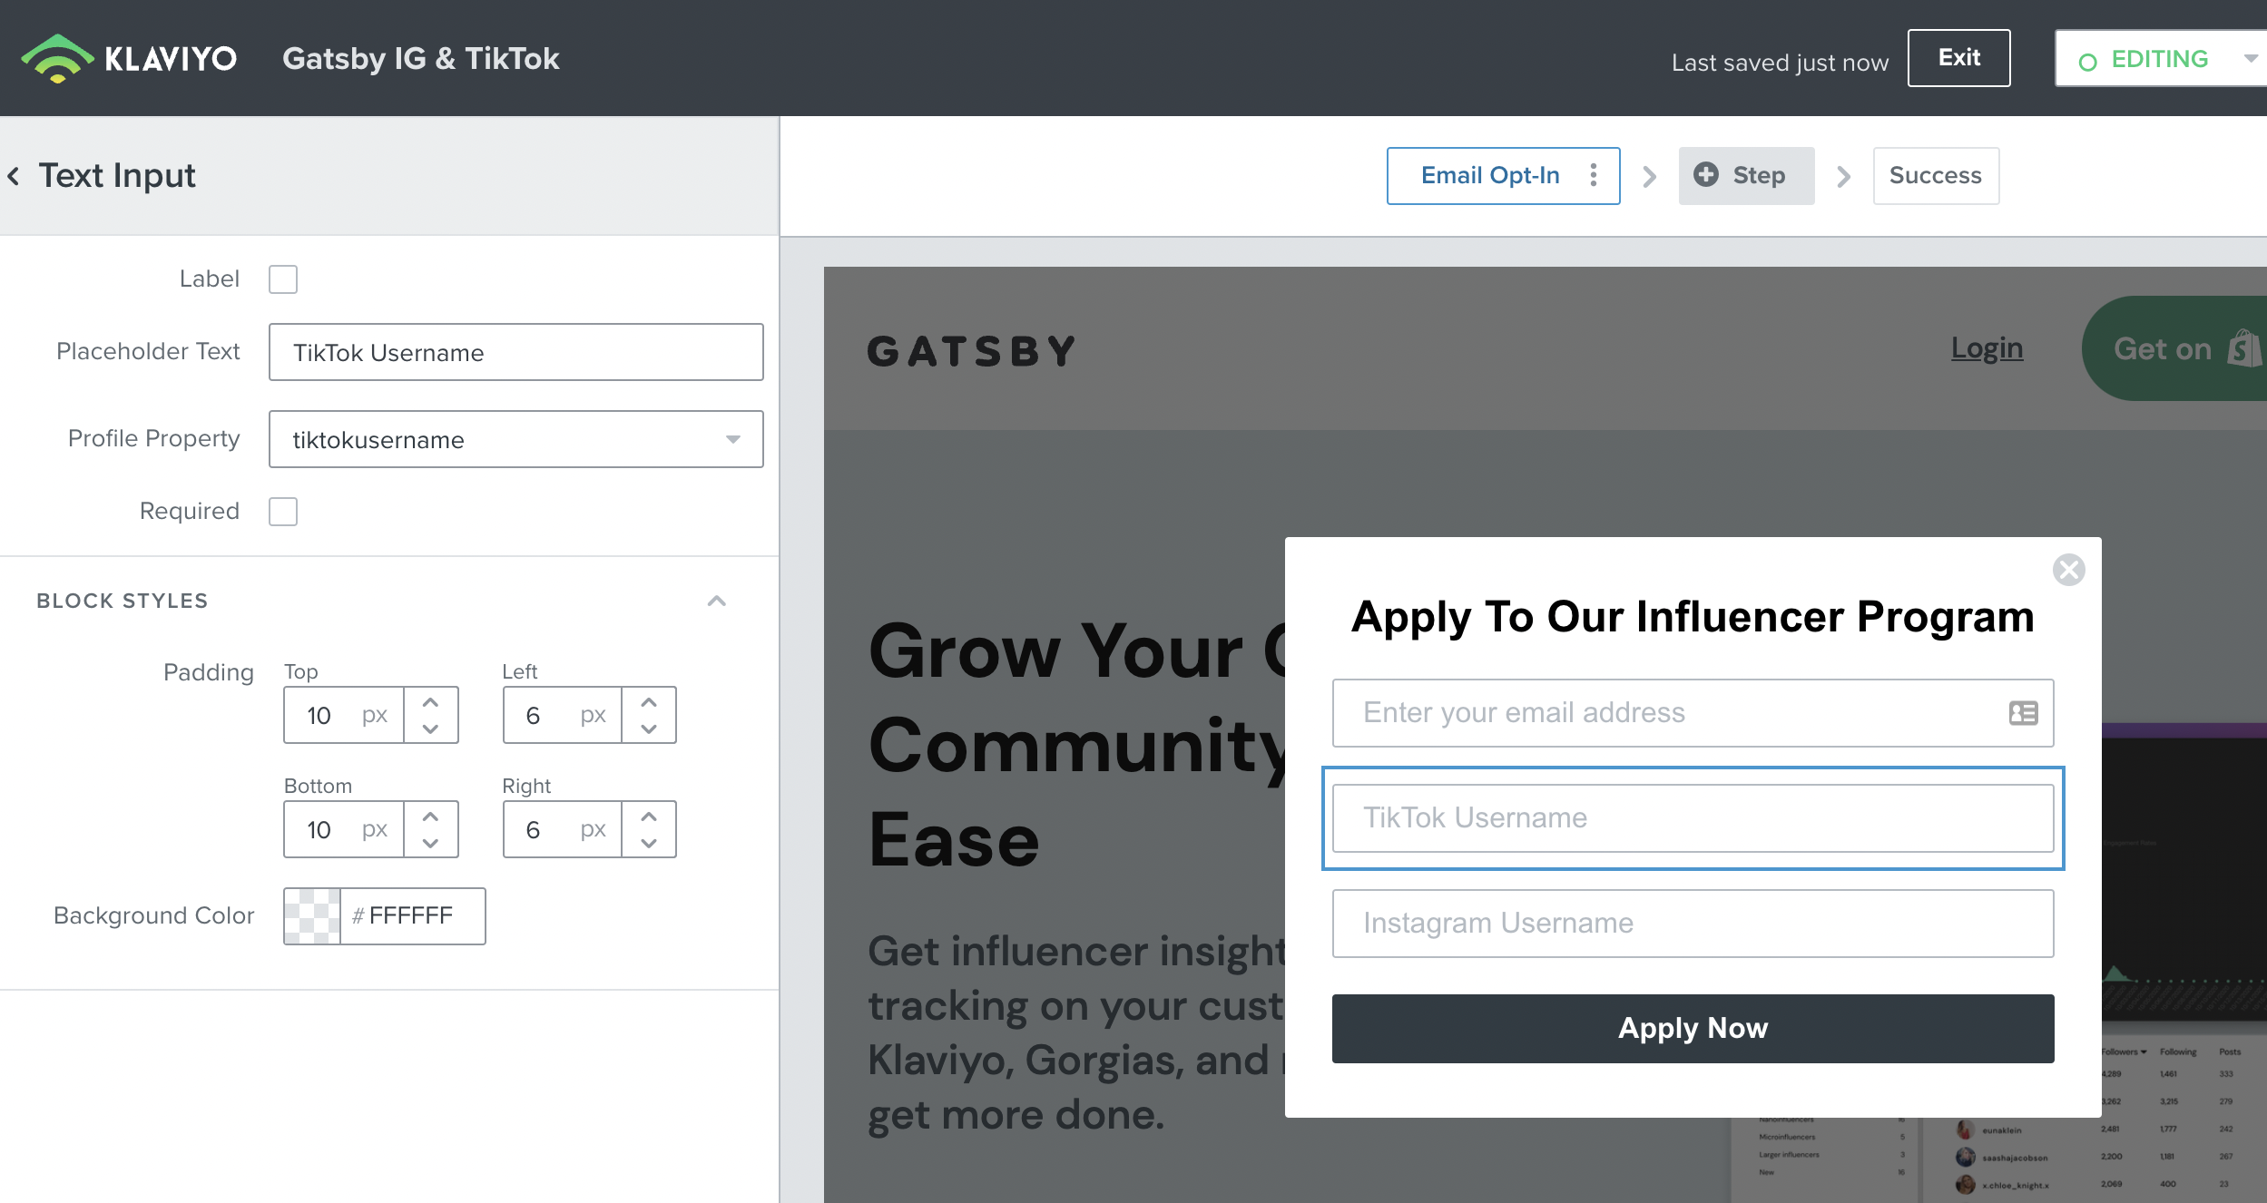Click the contact card icon in email field

click(2023, 713)
